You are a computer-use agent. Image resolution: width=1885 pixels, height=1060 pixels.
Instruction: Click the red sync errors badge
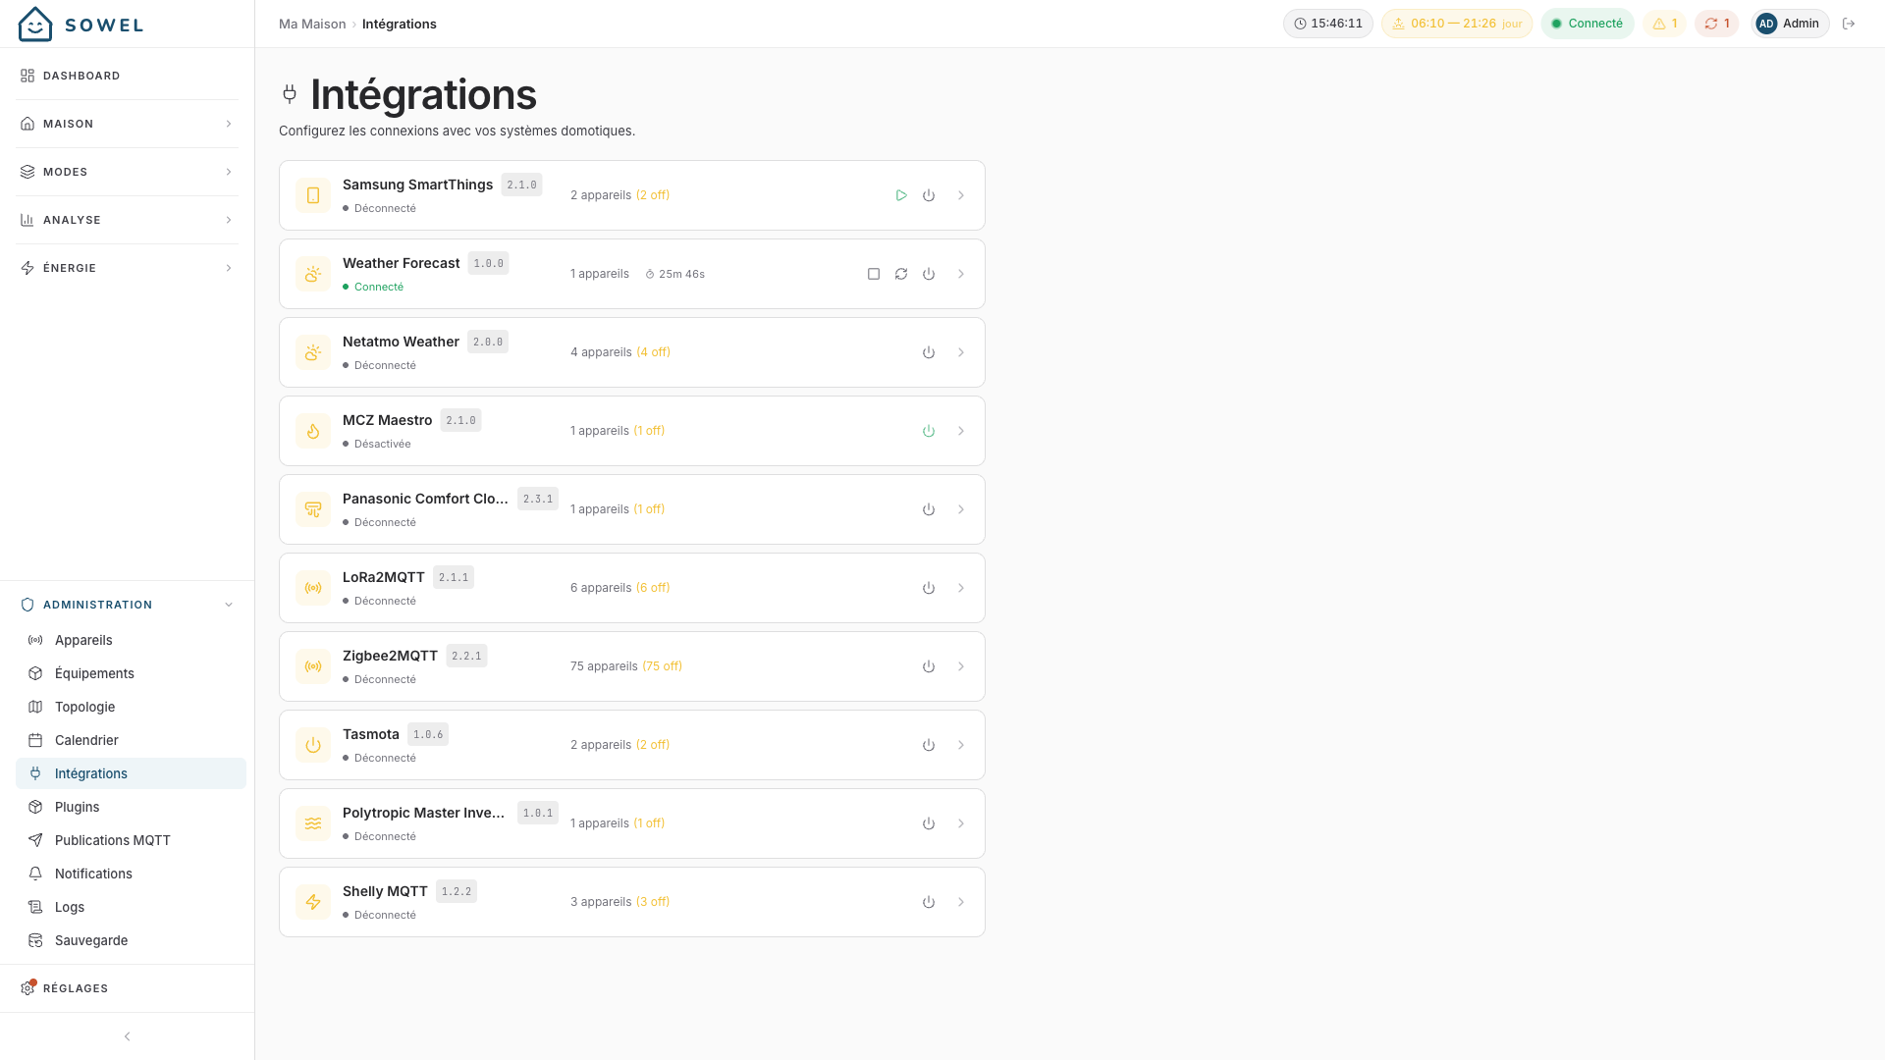(1717, 24)
